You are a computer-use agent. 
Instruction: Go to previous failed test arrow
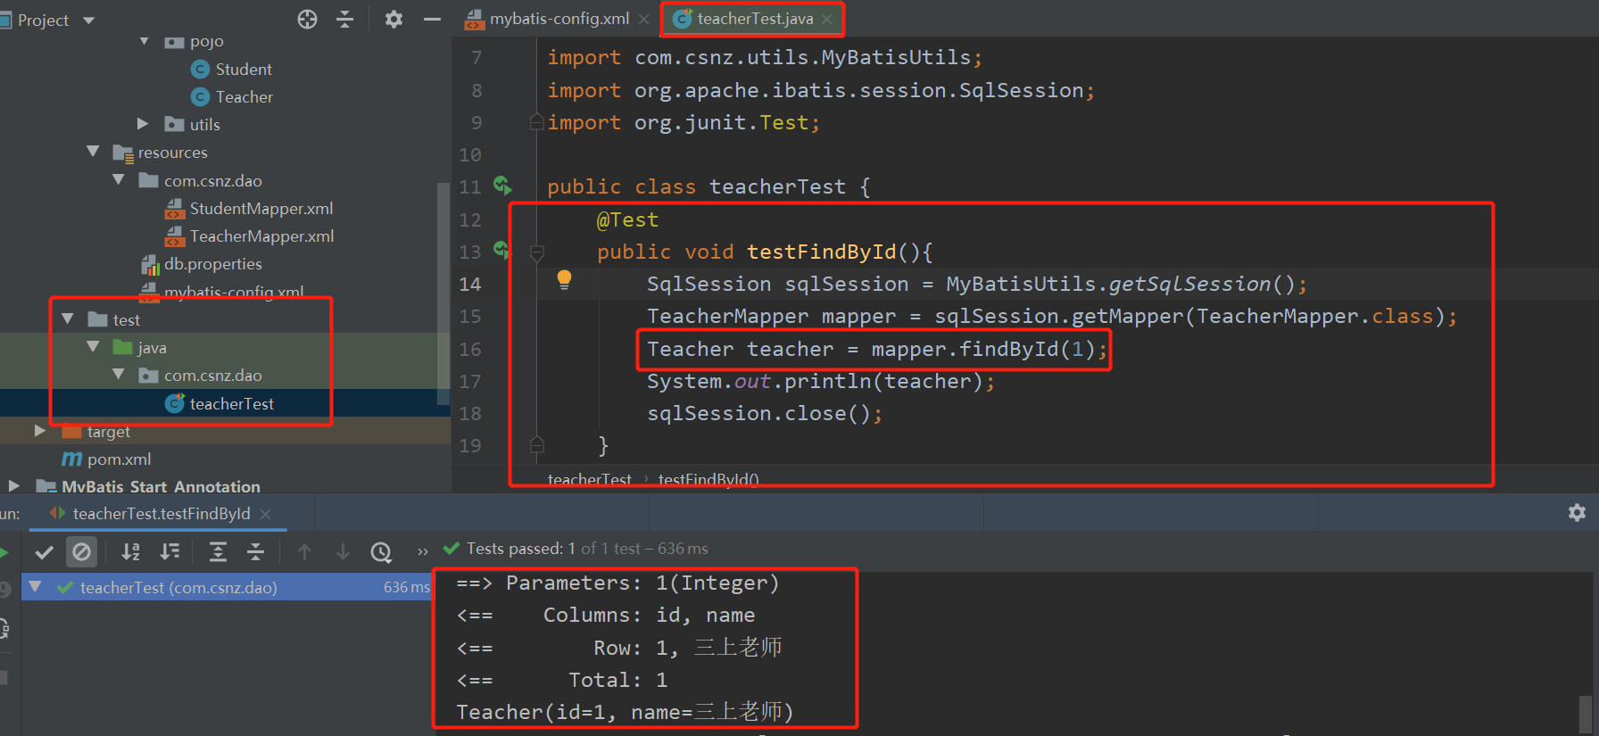304,552
